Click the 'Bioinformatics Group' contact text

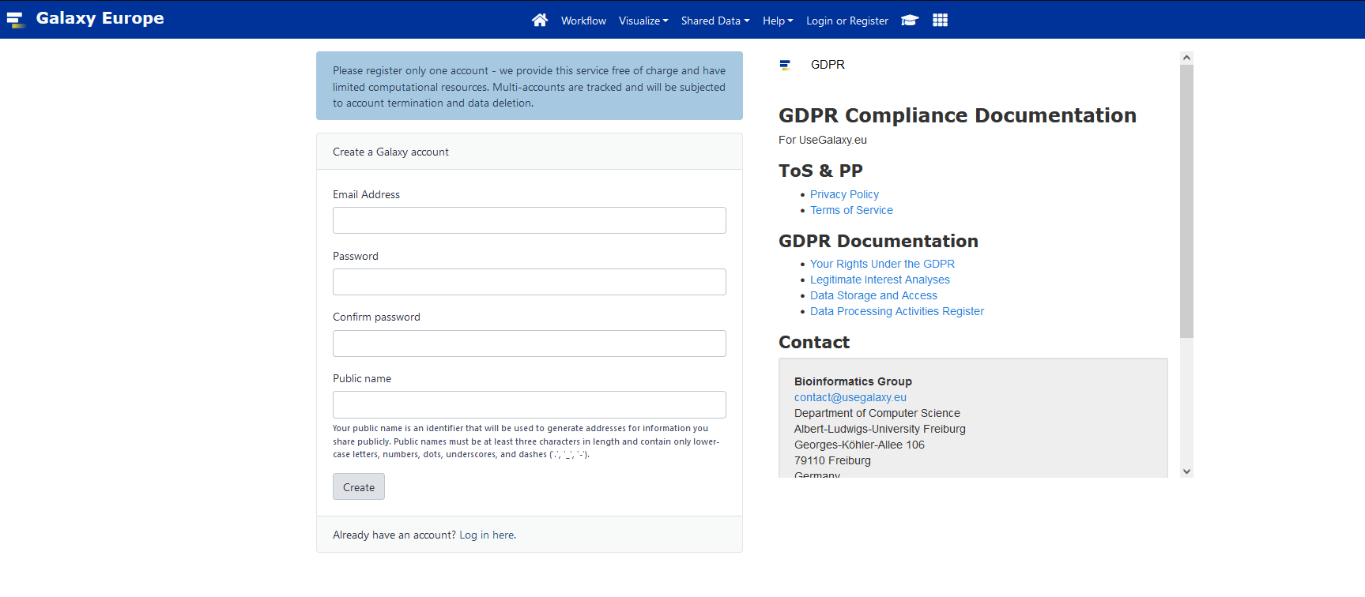pyautogui.click(x=853, y=381)
